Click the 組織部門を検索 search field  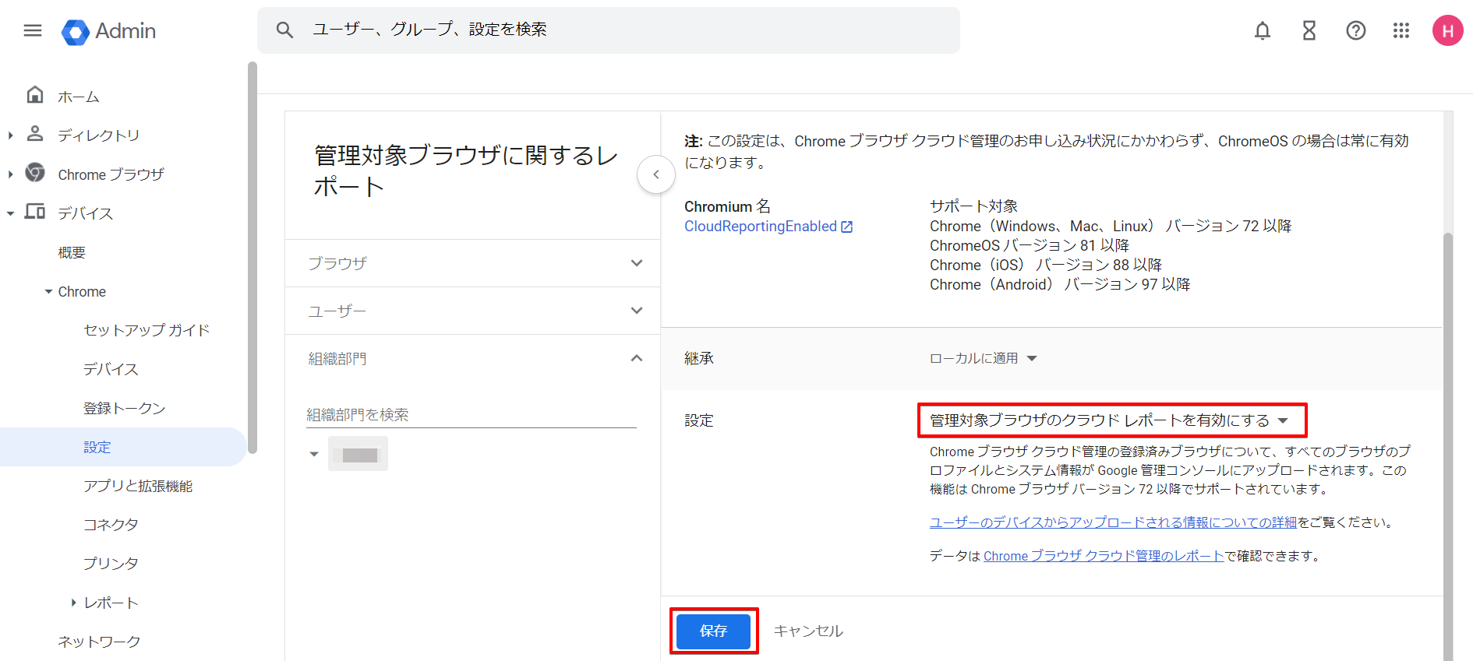pyautogui.click(x=471, y=415)
